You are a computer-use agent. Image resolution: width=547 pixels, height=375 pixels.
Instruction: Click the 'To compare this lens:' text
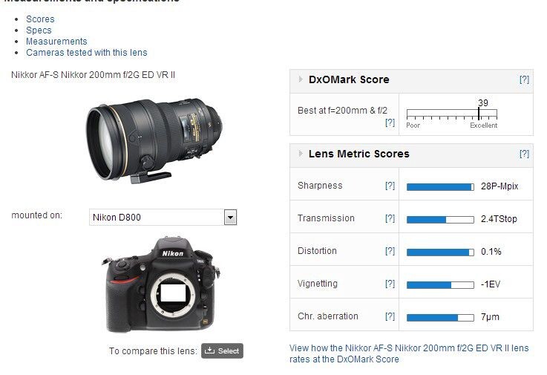(x=153, y=351)
